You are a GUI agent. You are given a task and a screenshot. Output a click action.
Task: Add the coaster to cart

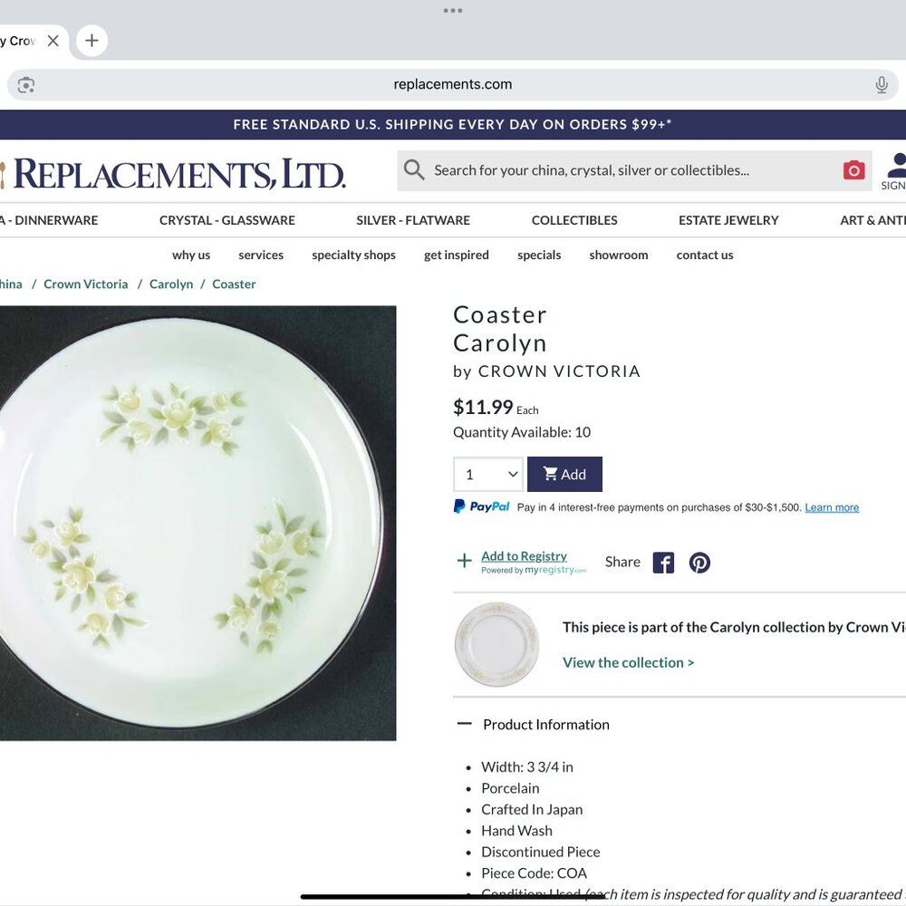point(564,474)
